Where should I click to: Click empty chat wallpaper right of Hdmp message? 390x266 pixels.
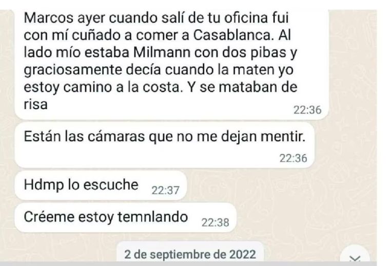[274, 186]
